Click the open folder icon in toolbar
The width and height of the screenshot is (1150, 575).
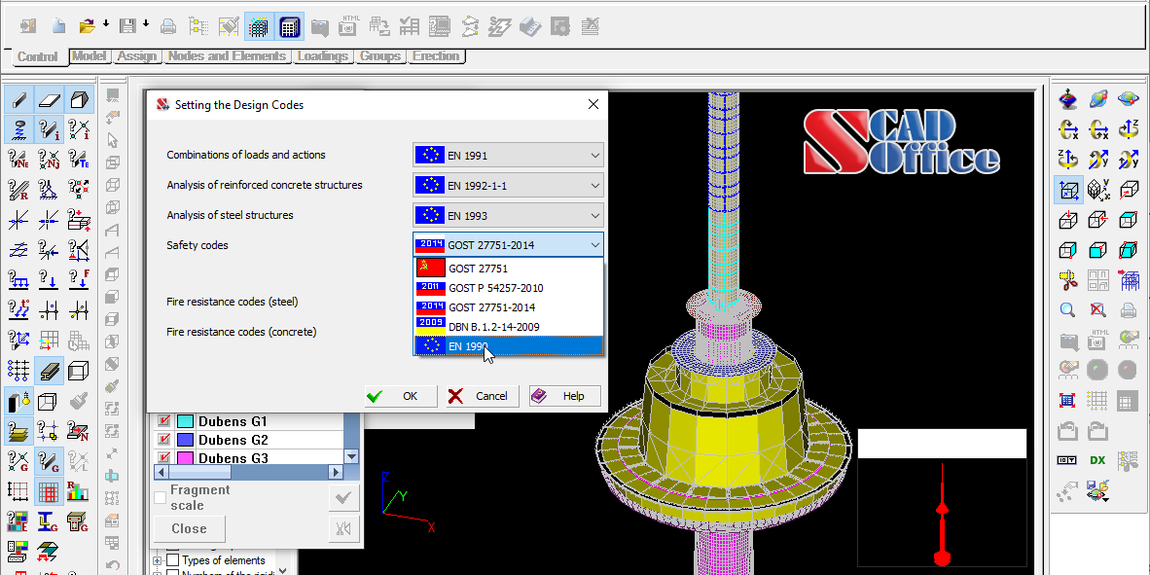[x=88, y=26]
